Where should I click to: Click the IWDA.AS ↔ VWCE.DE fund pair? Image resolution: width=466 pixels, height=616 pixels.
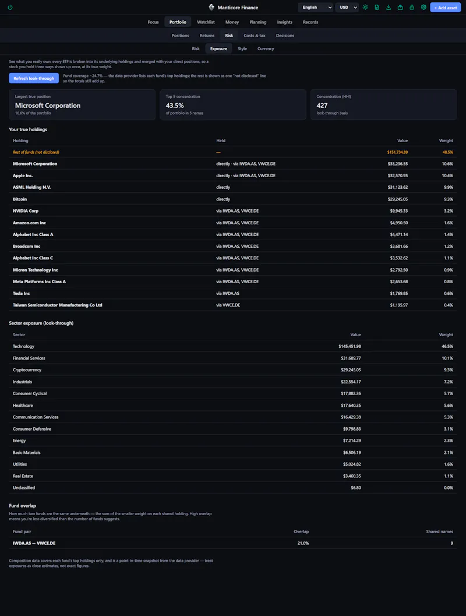[x=34, y=543]
